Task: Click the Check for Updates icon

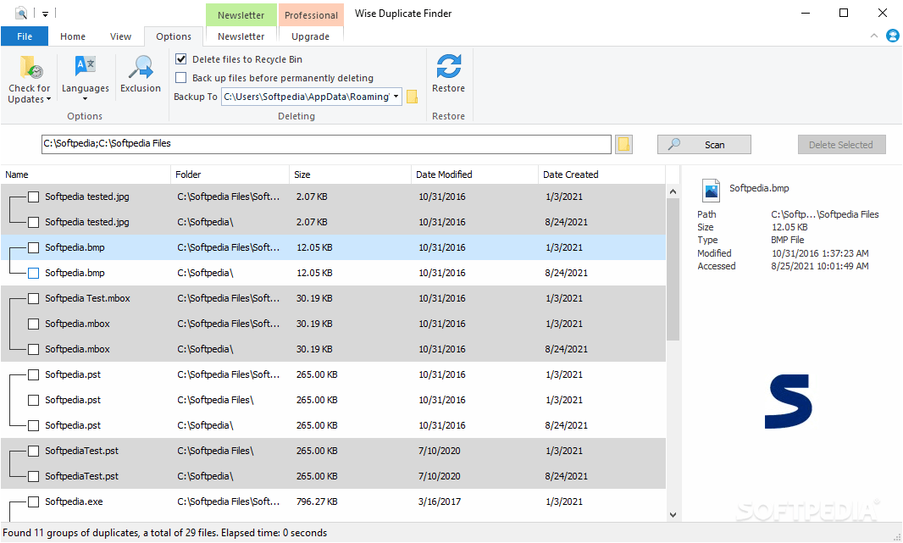Action: click(30, 67)
